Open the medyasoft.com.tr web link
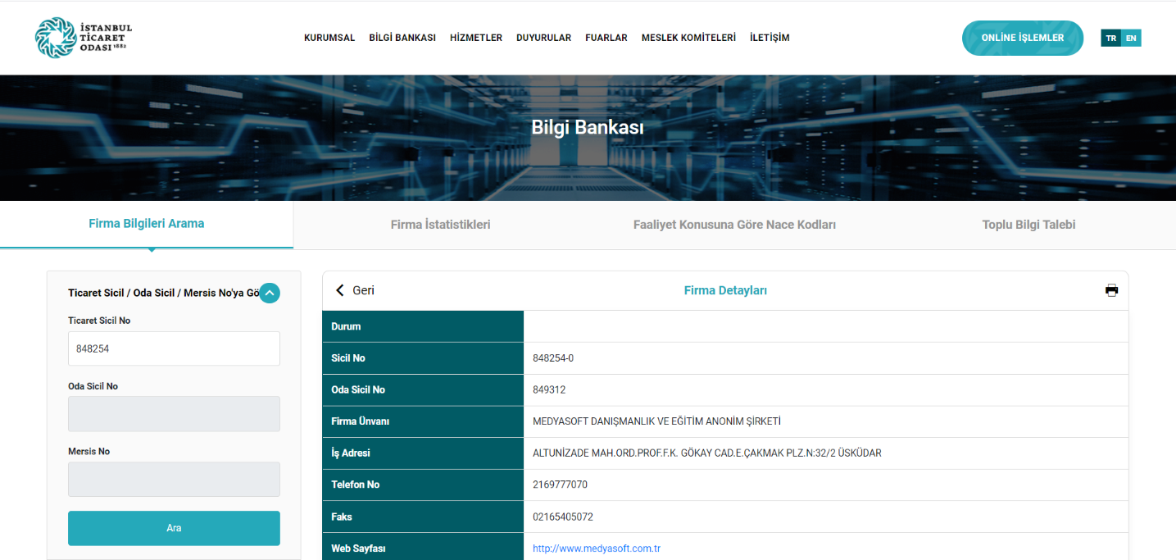Viewport: 1176px width, 560px height. (597, 549)
